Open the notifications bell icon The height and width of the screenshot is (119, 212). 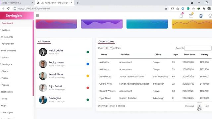coord(181,16)
